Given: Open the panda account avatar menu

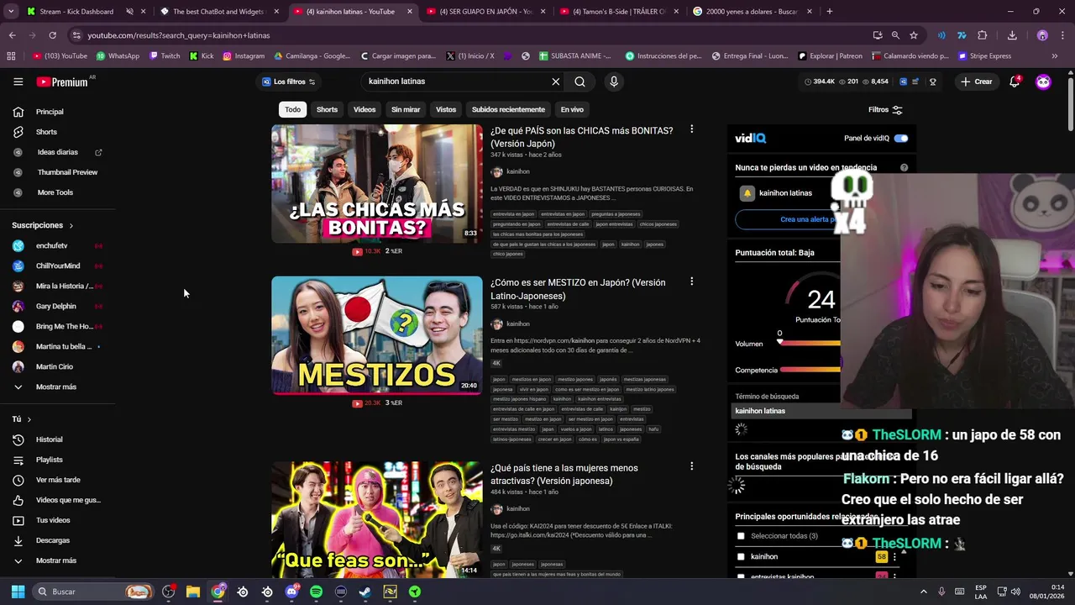Looking at the screenshot, I should [1043, 82].
